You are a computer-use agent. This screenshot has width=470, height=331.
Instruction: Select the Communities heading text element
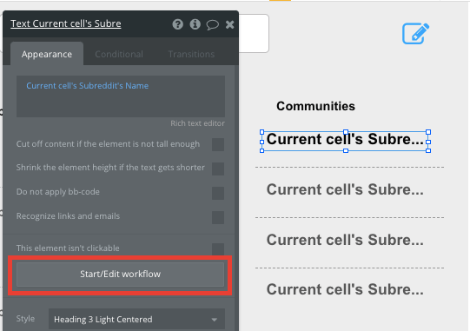315,106
